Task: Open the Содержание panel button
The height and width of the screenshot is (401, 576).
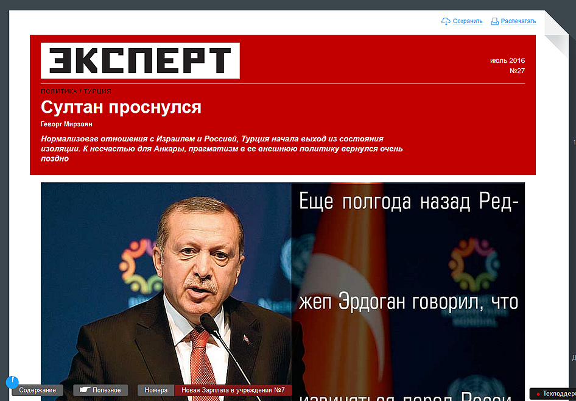Action: [38, 390]
